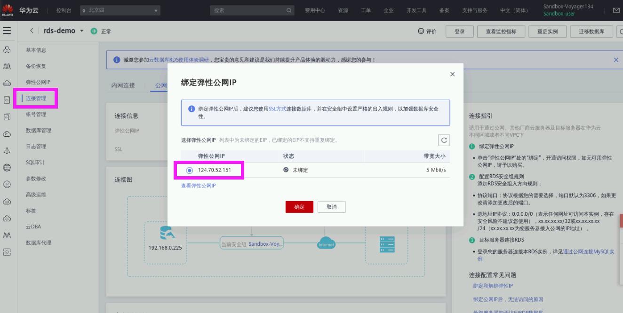The height and width of the screenshot is (313, 623).
Task: Open the 费用中心 menu
Action: (315, 10)
